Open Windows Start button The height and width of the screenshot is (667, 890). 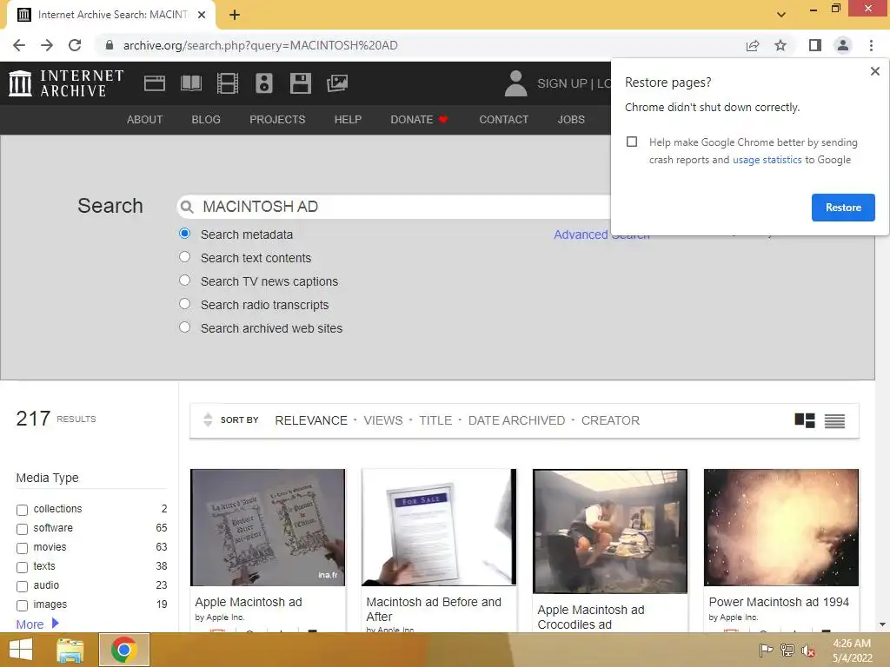pyautogui.click(x=21, y=650)
